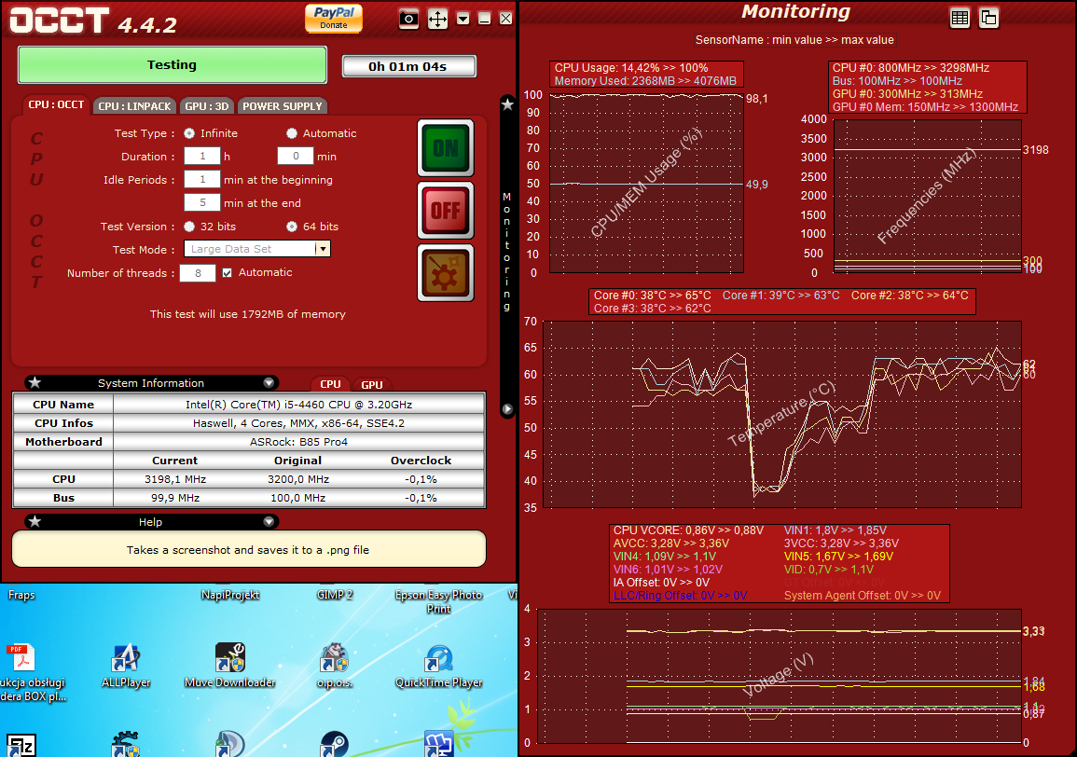
Task: Click the 3198,1 MHz current CPU value
Action: click(175, 479)
